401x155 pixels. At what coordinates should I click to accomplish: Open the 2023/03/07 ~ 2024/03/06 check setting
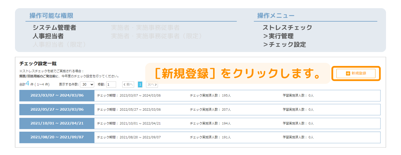[x=57, y=95]
